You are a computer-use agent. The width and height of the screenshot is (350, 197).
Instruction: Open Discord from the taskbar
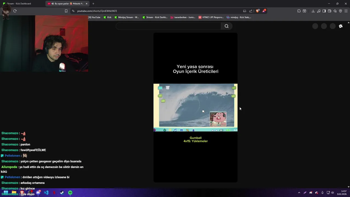coord(38,193)
